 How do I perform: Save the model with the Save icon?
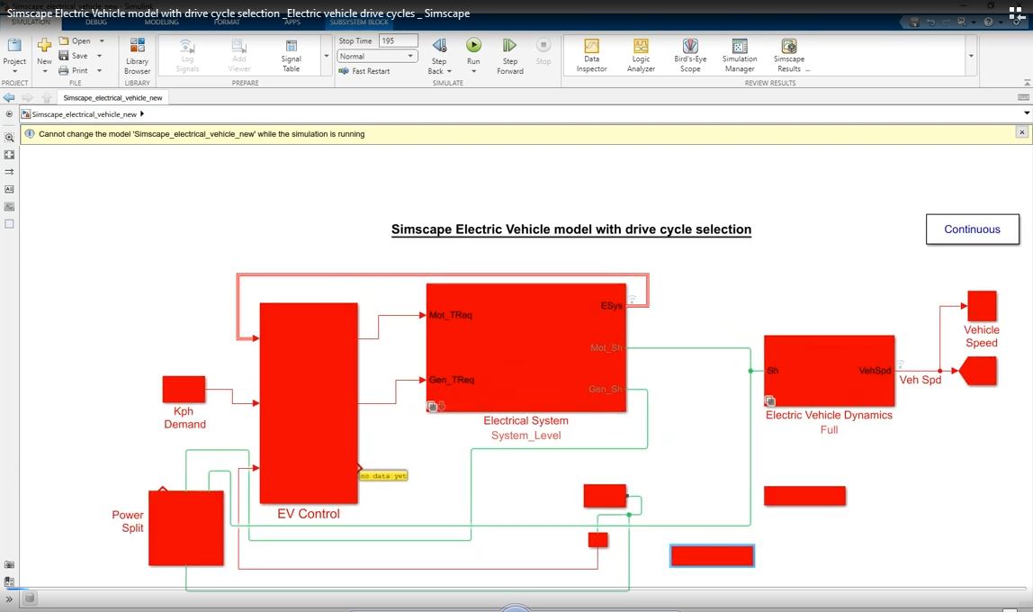click(64, 56)
